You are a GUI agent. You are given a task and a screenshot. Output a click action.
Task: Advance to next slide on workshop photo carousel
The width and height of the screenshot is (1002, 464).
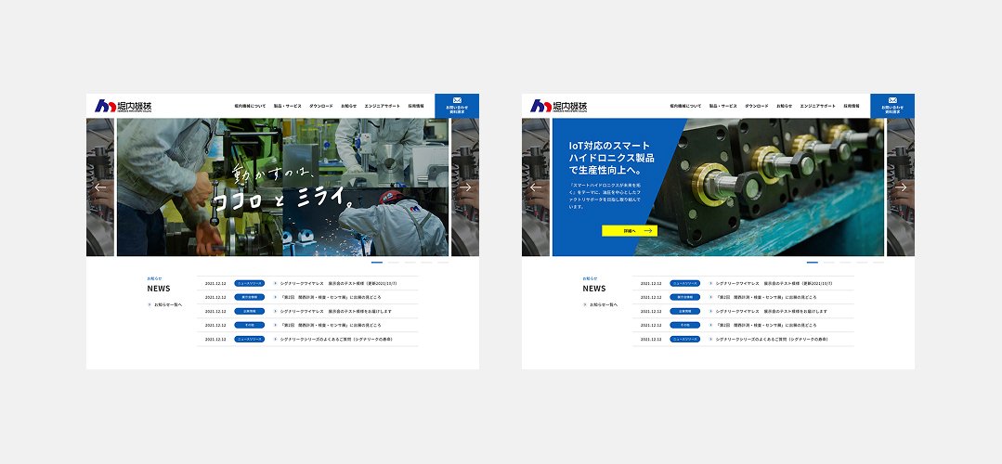[465, 187]
